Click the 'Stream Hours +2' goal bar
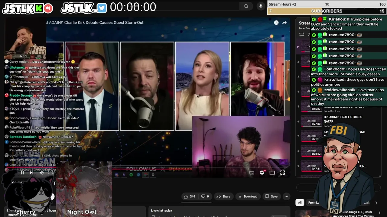Image resolution: width=387 pixels, height=217 pixels. (x=327, y=4)
